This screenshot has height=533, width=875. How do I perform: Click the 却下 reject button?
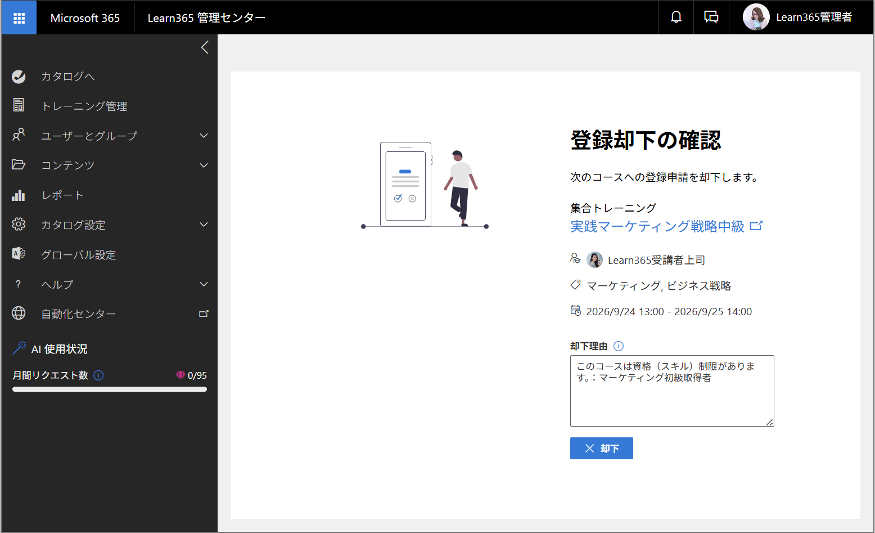[601, 448]
